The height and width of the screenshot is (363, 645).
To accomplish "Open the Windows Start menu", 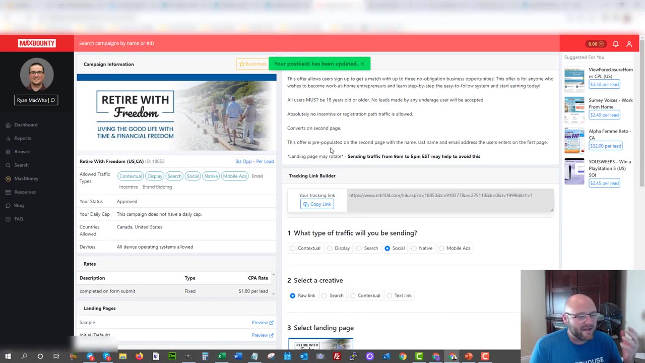I will (x=8, y=356).
